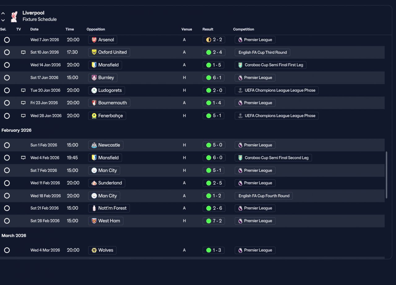Click the draw indicator for Arsenal 2 - 2
Screen dimensions: 396x285
209,40
